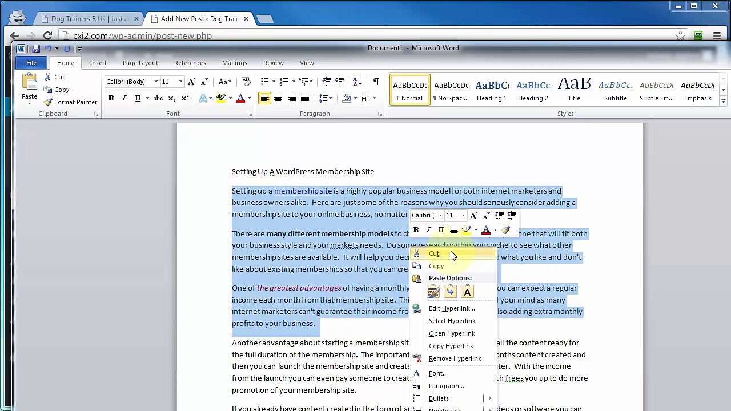Expand the Styles gallery More arrow
Screen dimensions: 731x411
tap(723, 101)
